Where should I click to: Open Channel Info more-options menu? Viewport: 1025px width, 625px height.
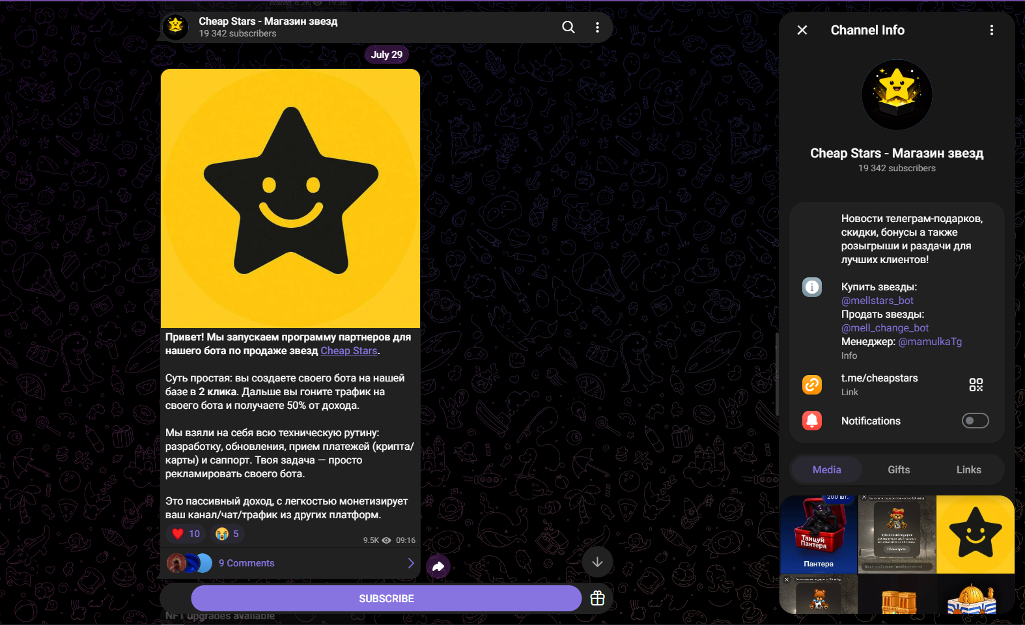point(991,30)
